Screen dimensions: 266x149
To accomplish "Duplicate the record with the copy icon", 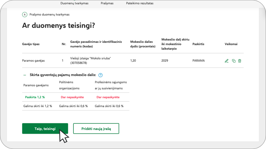I will (234, 61).
